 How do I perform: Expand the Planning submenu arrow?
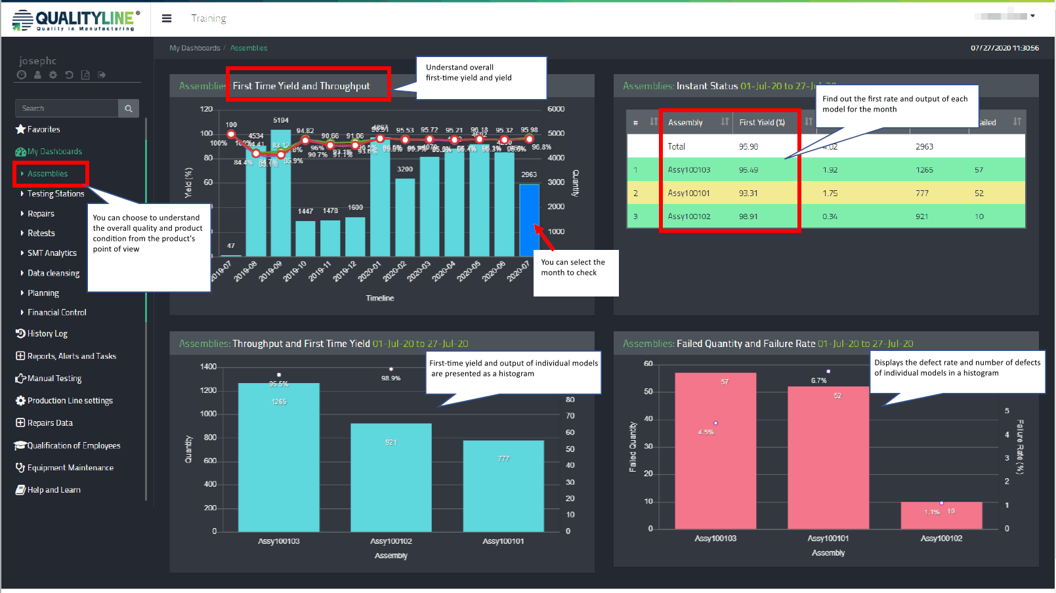click(22, 293)
